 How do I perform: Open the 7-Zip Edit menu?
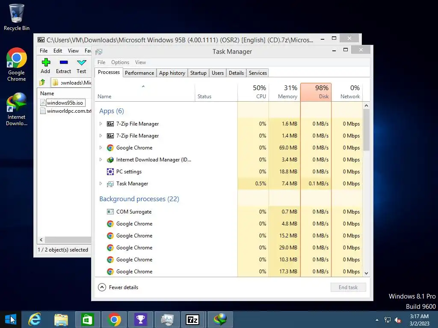[58, 51]
